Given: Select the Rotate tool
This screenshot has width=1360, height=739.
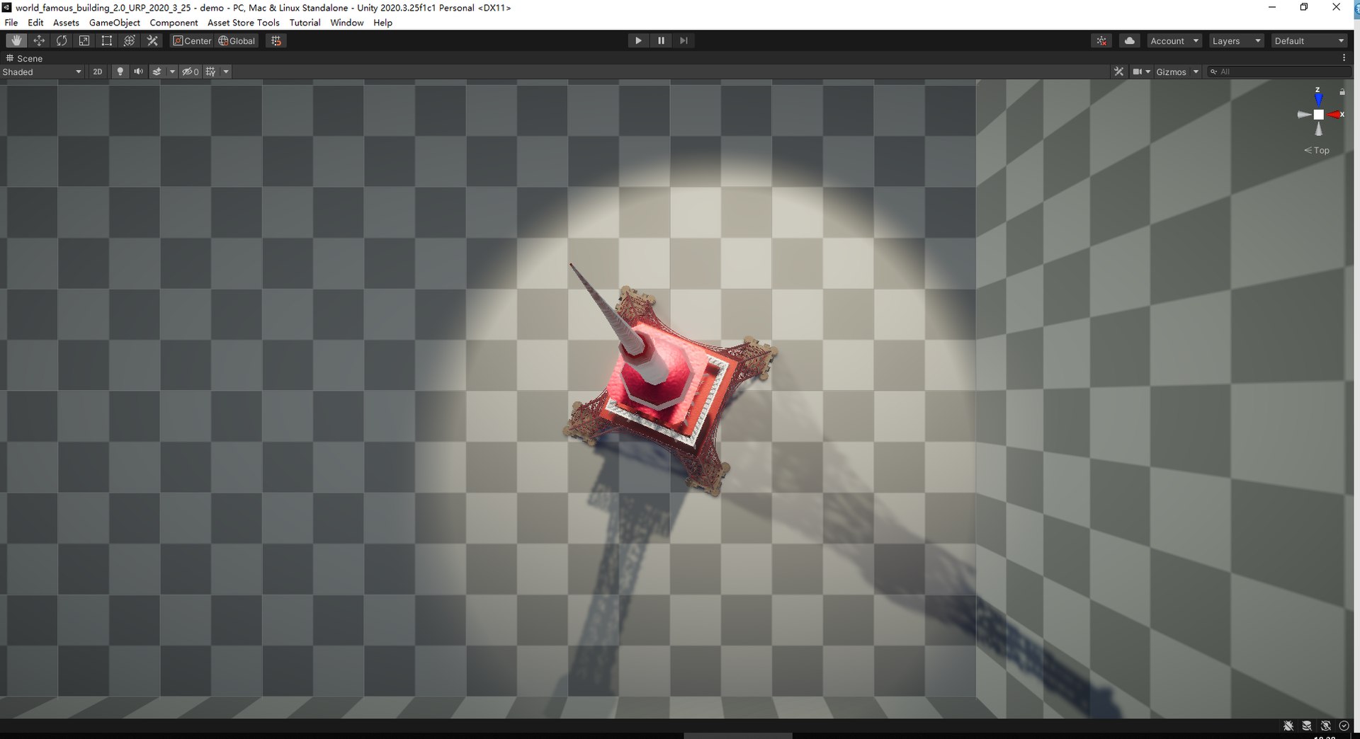Looking at the screenshot, I should tap(62, 41).
